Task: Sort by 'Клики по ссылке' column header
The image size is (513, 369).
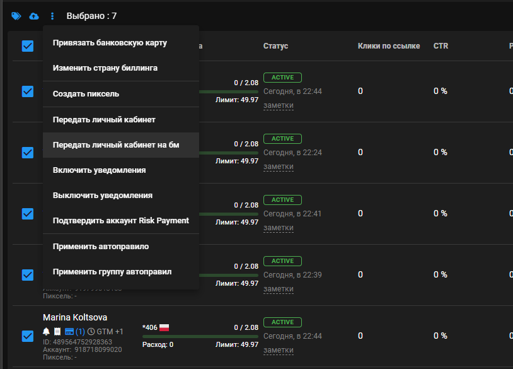Action: coord(388,46)
